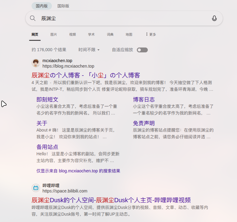Click the 关于 snippet starting About #
This screenshot has width=237, height=222.
76,133
